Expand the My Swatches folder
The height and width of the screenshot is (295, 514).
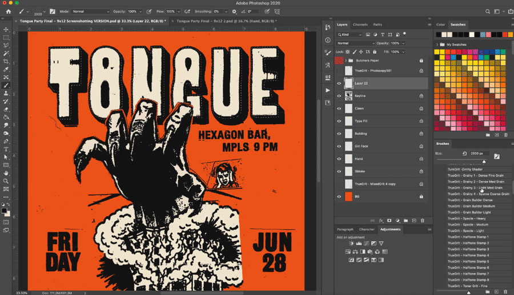tap(437, 45)
